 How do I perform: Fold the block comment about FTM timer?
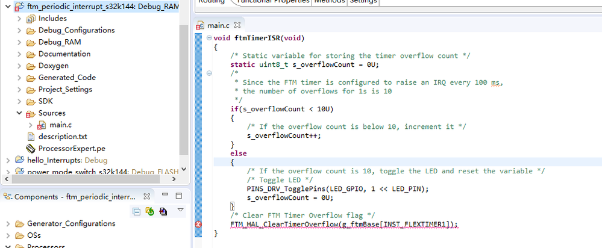pyautogui.click(x=209, y=73)
